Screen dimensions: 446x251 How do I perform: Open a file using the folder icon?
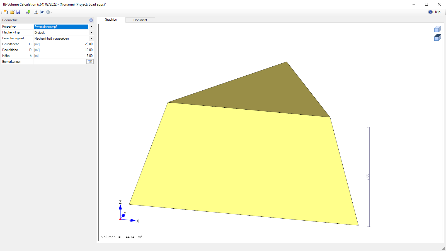click(12, 12)
